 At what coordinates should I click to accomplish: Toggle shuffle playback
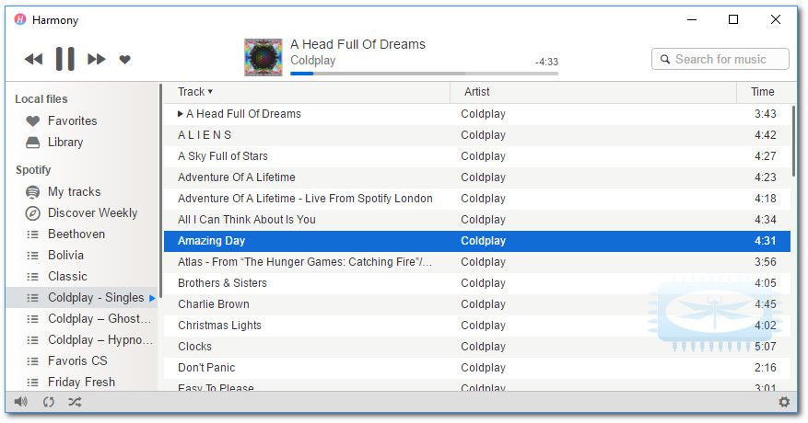(75, 402)
